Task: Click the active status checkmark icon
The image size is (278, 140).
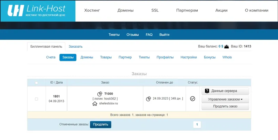Action: tap(193, 99)
